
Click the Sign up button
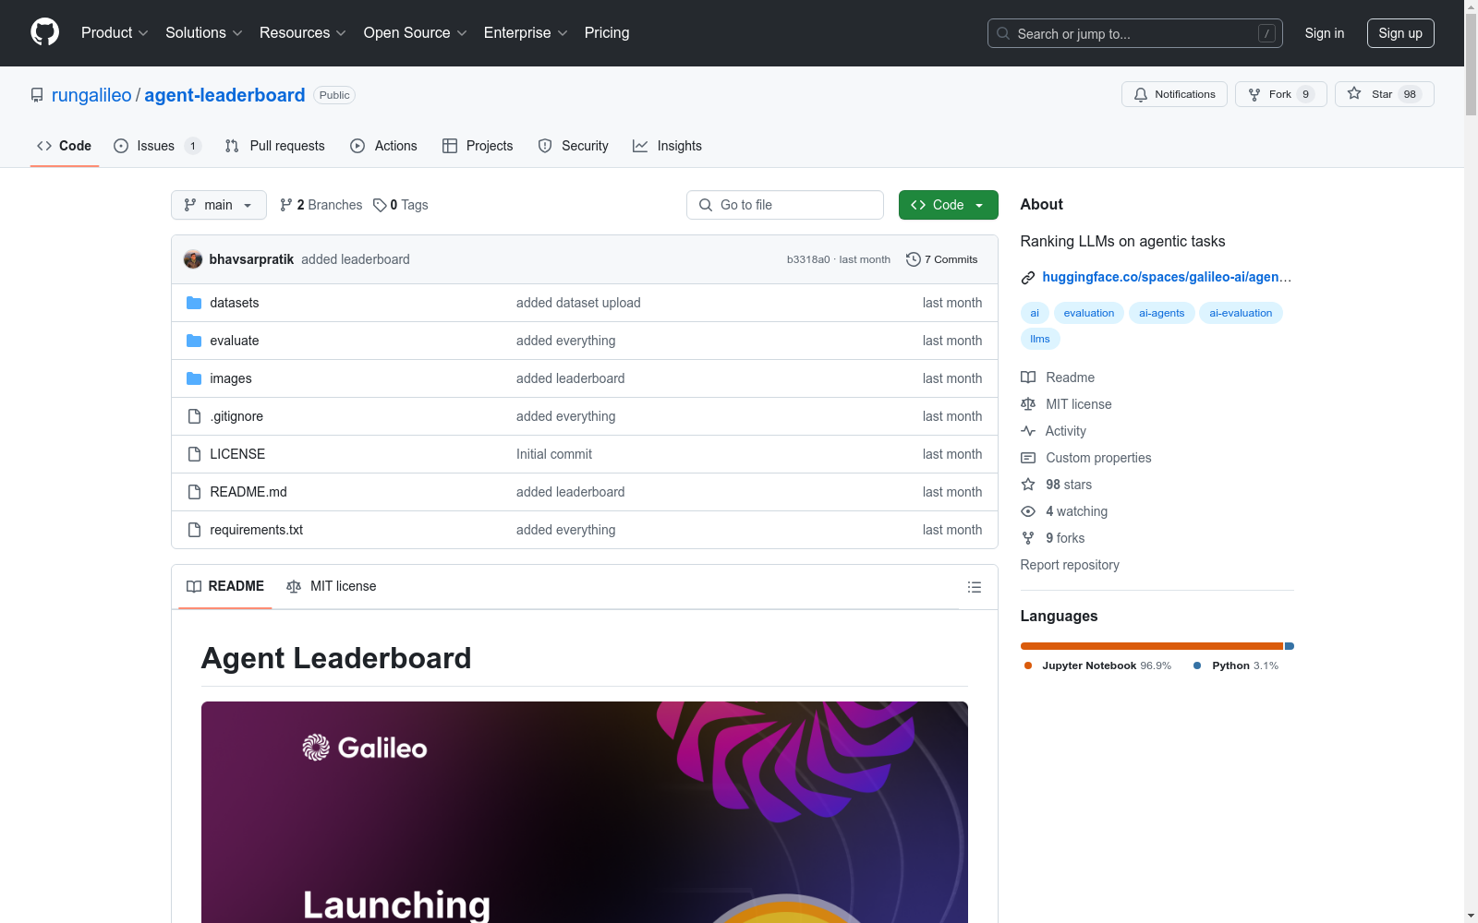[x=1400, y=33]
